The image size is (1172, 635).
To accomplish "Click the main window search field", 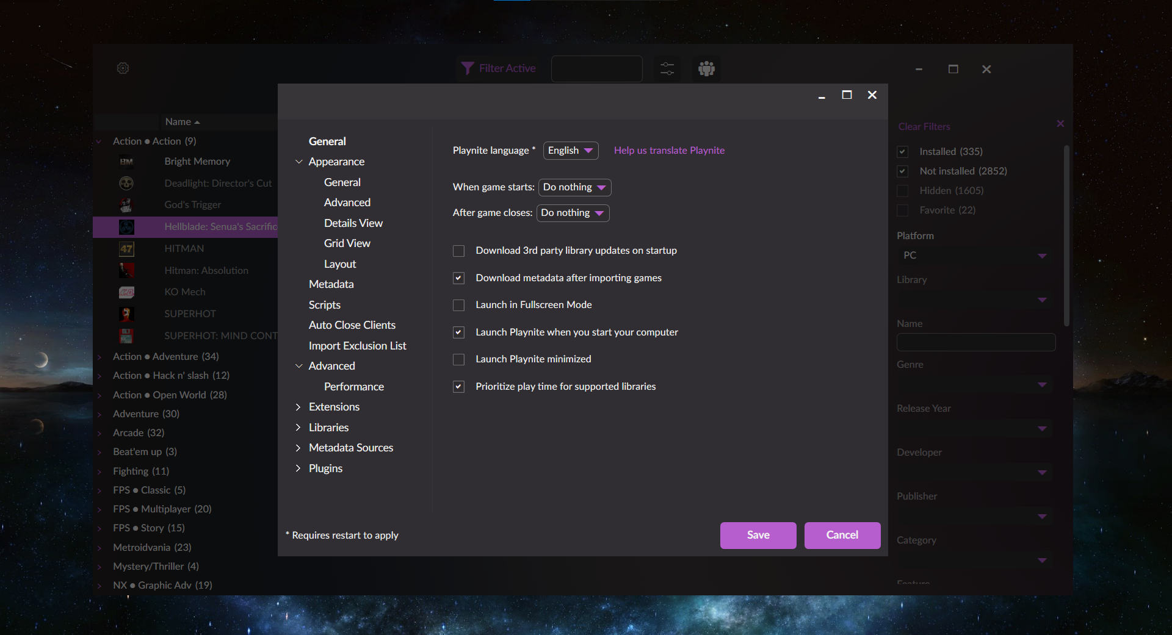I will [x=596, y=69].
